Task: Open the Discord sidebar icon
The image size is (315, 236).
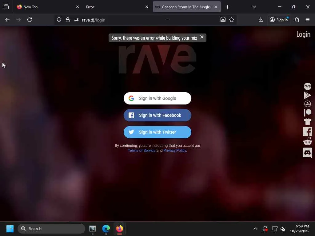Action: tap(307, 153)
